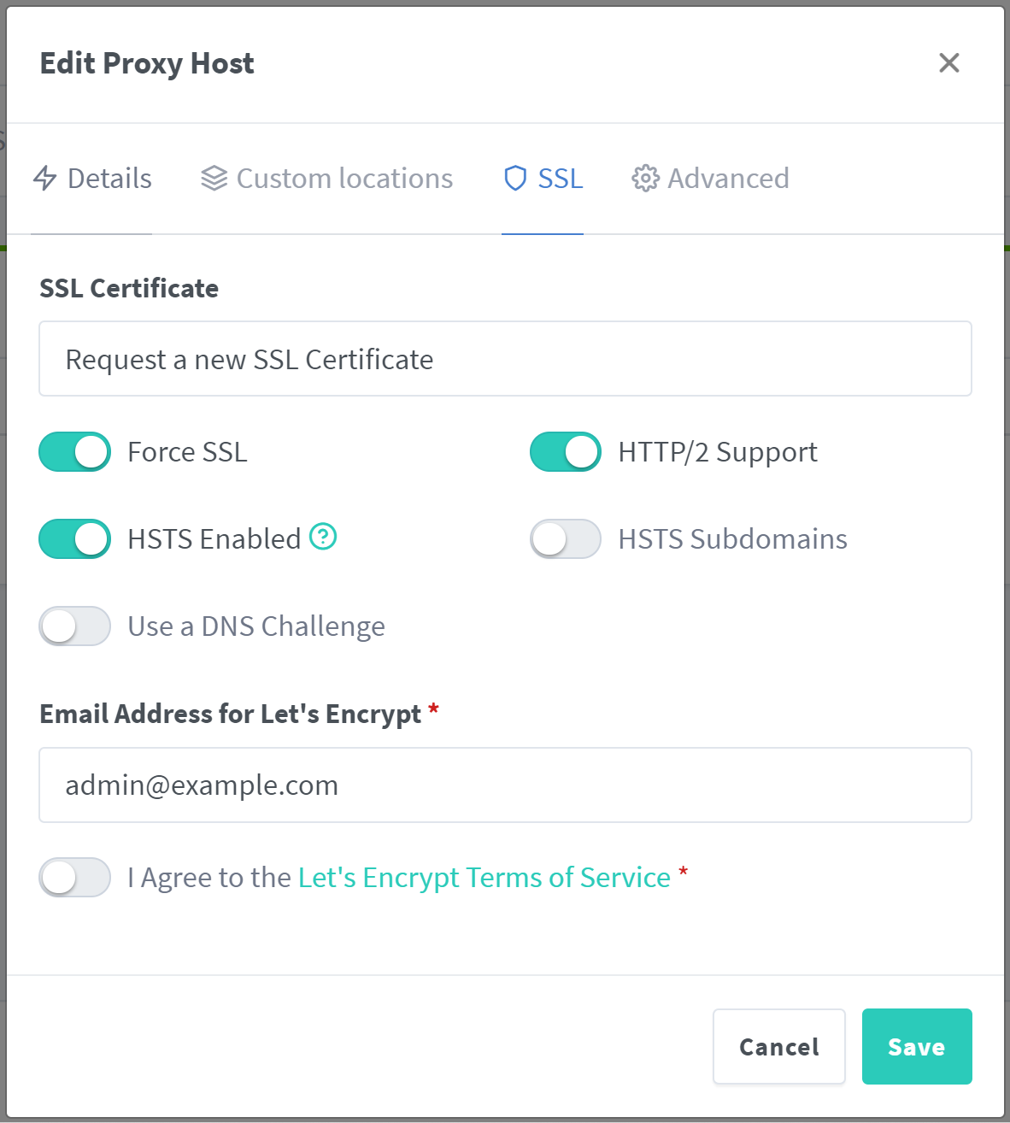Switch to the Details tab label
Image resolution: width=1010 pixels, height=1123 pixels.
pos(109,178)
